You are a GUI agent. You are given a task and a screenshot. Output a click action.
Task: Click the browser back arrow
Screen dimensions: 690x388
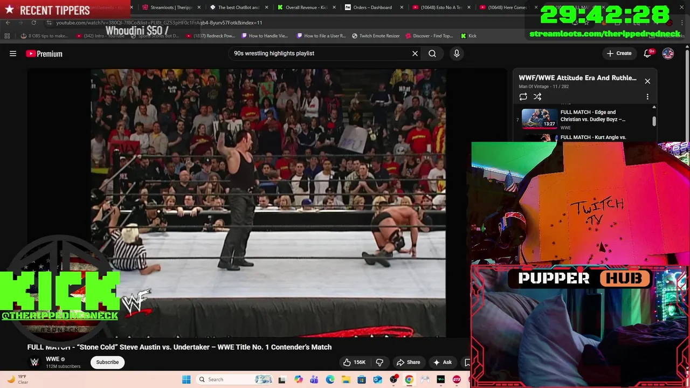8,23
